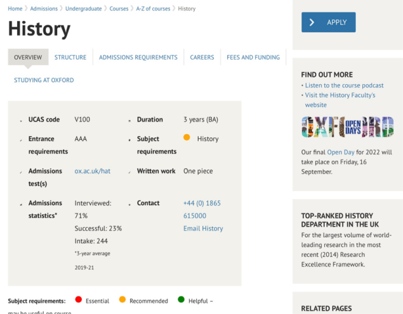Click the Admissions statistics label
Image resolution: width=403 pixels, height=314 pixels.
pos(45,209)
